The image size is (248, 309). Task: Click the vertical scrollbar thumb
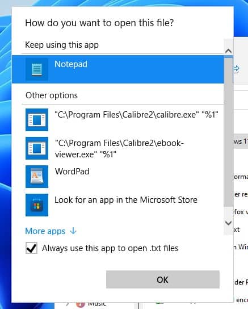pos(228,132)
